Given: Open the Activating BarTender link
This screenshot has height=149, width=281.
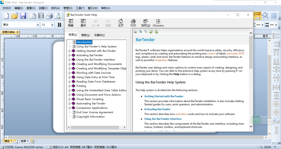Looking at the screenshot, I should 157,109.
